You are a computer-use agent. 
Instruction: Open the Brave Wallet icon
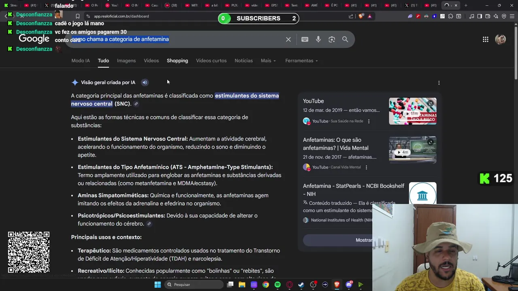coord(488,16)
